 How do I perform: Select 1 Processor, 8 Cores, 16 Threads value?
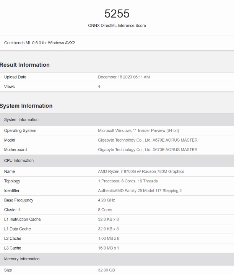(x=128, y=181)
